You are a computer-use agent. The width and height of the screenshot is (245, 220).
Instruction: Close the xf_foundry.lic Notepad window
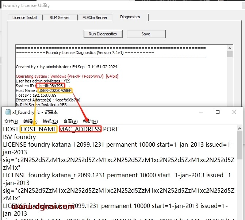click(234, 112)
